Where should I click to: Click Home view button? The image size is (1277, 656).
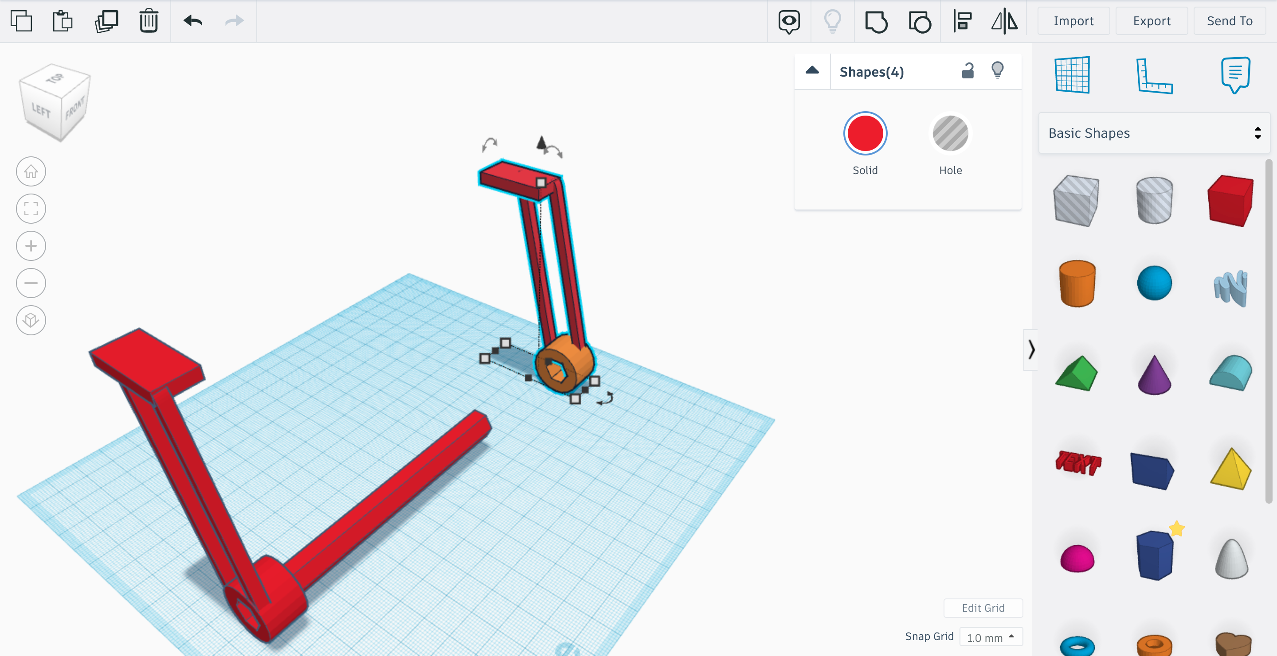pyautogui.click(x=31, y=172)
